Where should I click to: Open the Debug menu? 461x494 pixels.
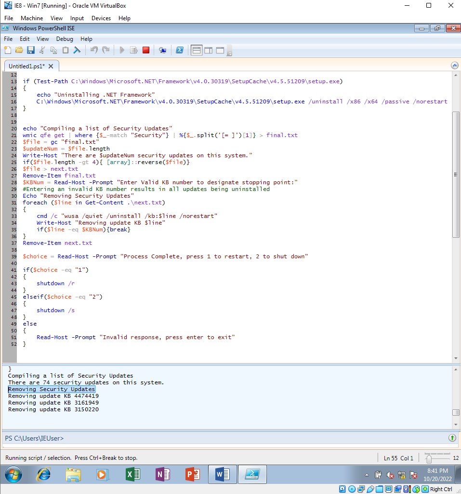[65, 39]
